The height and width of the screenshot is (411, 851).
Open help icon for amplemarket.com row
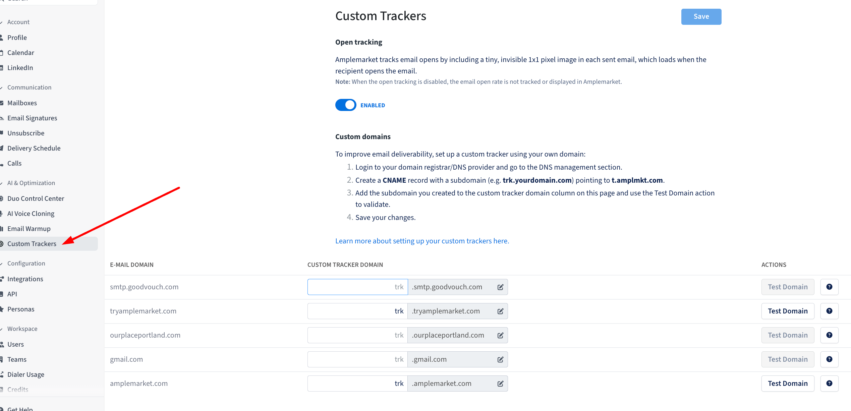tap(829, 384)
